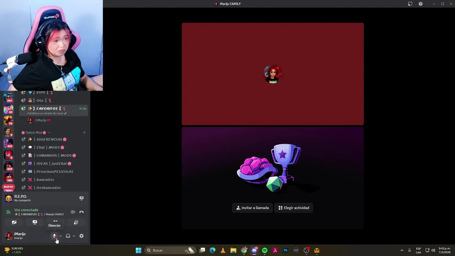Select the iMarijo avatar in the call tile
Viewport: 455px width, 256px height.
tap(273, 74)
